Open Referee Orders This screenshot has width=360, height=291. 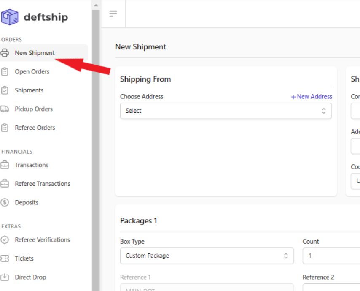(35, 128)
